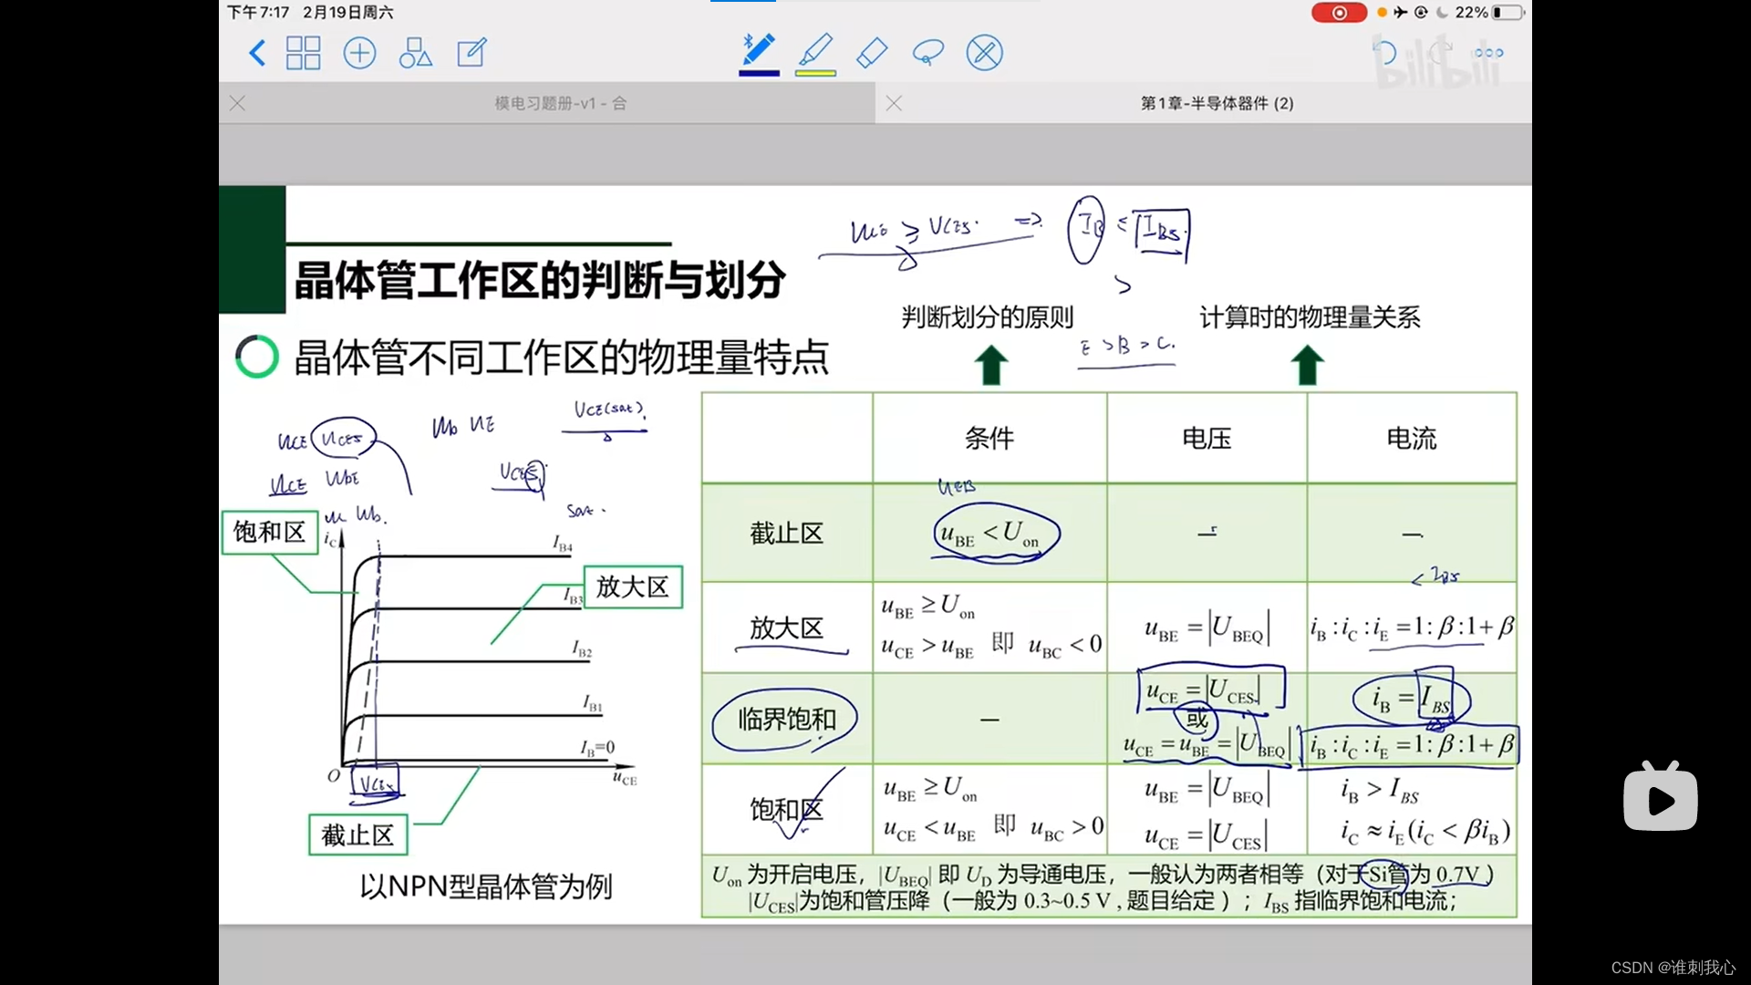Click the redo arrow

coord(1440,53)
